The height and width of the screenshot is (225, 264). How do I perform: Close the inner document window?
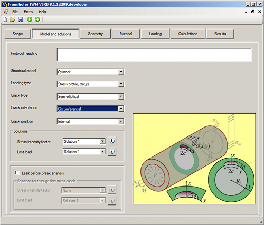point(260,12)
